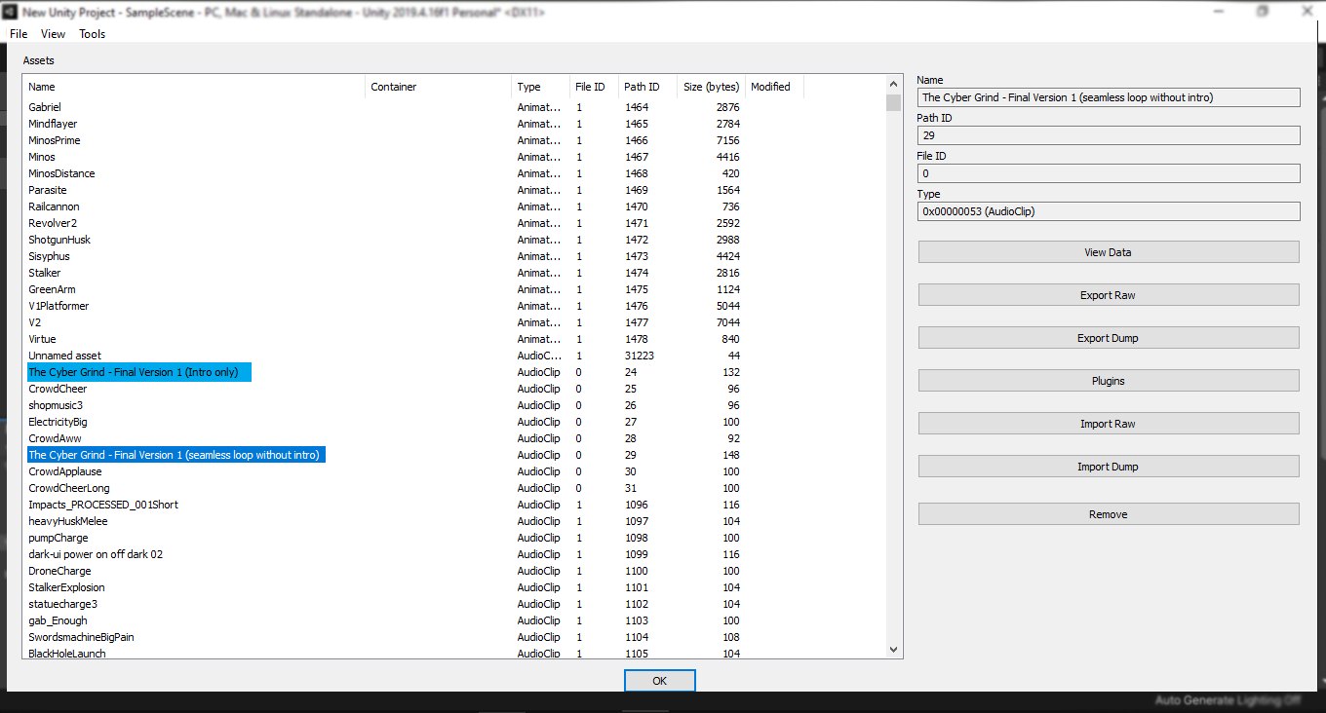This screenshot has width=1326, height=713.
Task: Click the Import Dump button
Action: click(x=1109, y=467)
